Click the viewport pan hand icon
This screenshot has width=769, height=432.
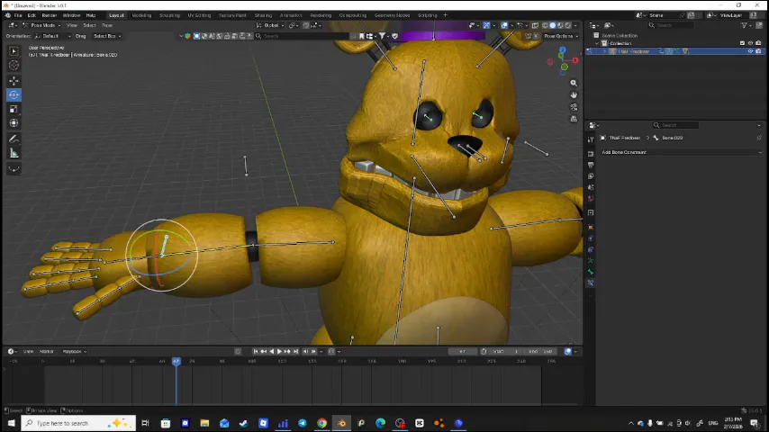click(x=574, y=95)
